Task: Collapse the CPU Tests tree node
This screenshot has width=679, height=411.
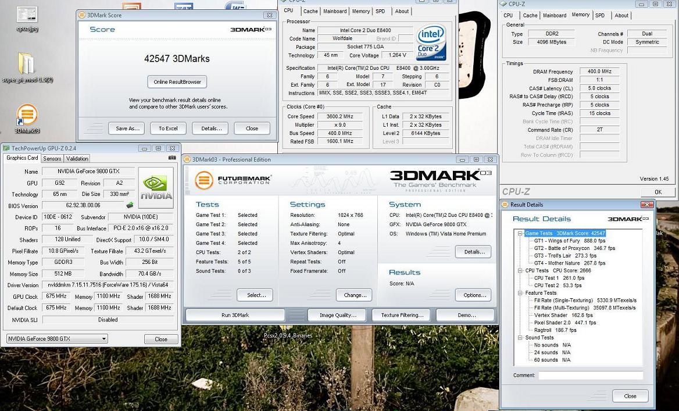Action: (520, 270)
